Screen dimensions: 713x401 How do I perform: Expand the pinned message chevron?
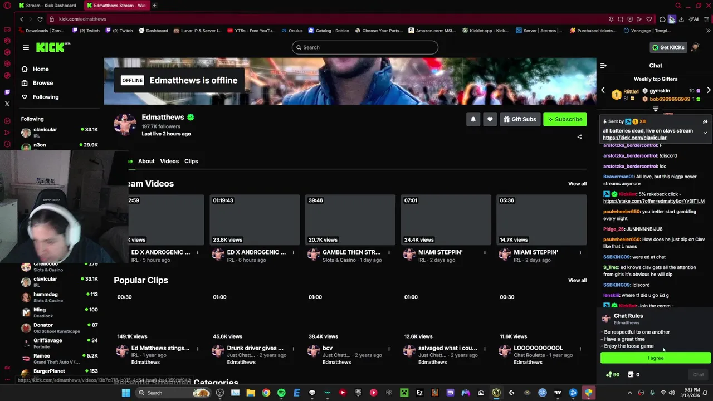point(705,133)
